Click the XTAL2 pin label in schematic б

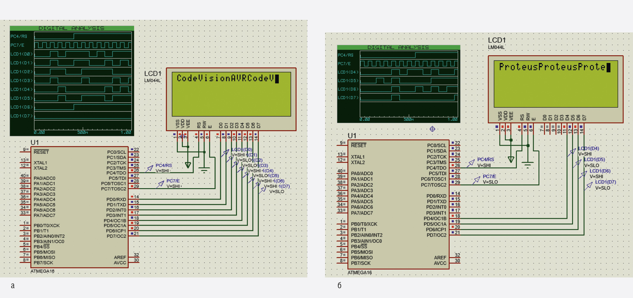pos(358,162)
